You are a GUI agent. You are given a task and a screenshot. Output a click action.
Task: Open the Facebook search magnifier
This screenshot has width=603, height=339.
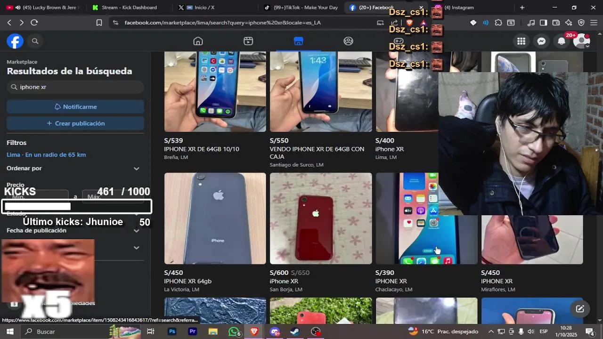35,41
